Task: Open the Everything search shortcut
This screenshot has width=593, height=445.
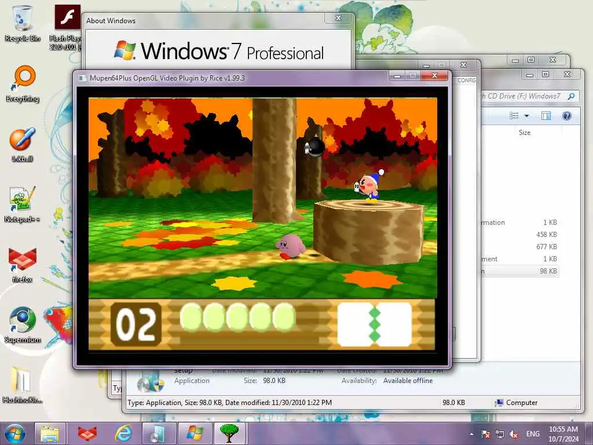Action: (x=22, y=84)
